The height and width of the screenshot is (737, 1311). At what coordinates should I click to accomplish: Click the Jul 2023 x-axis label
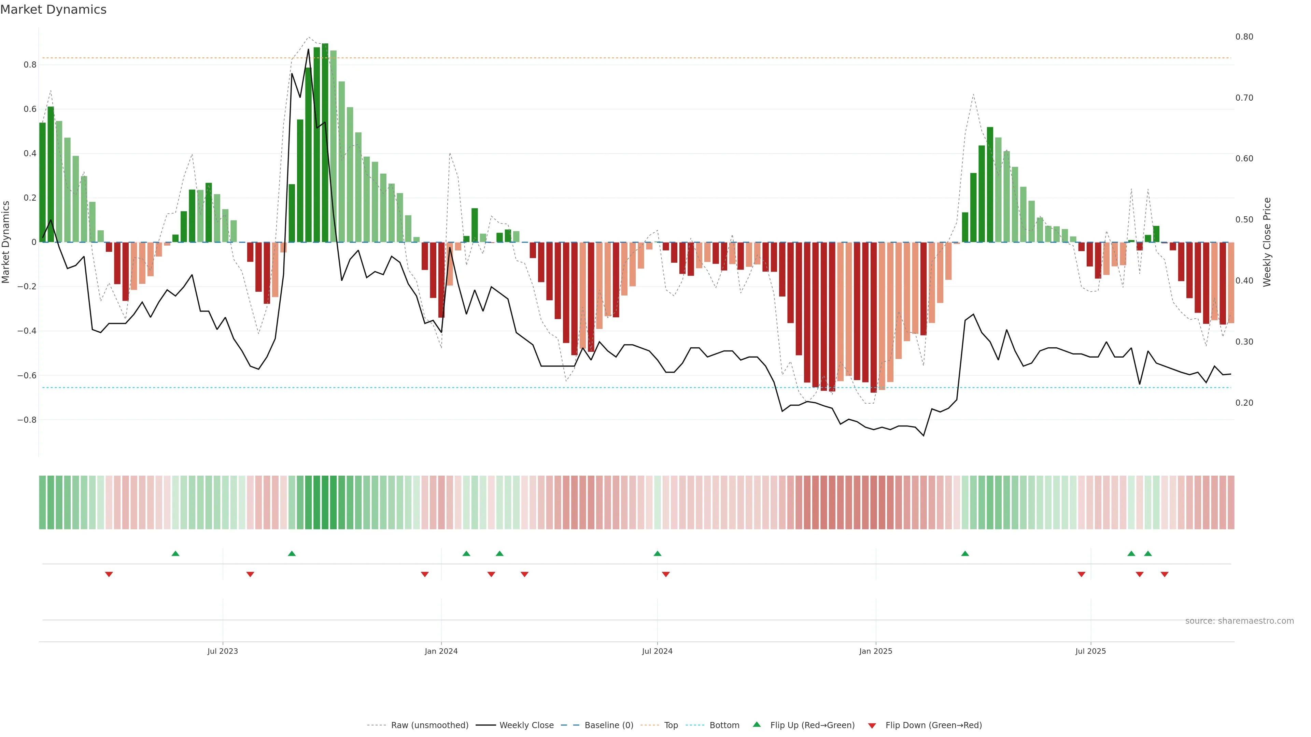(x=222, y=651)
